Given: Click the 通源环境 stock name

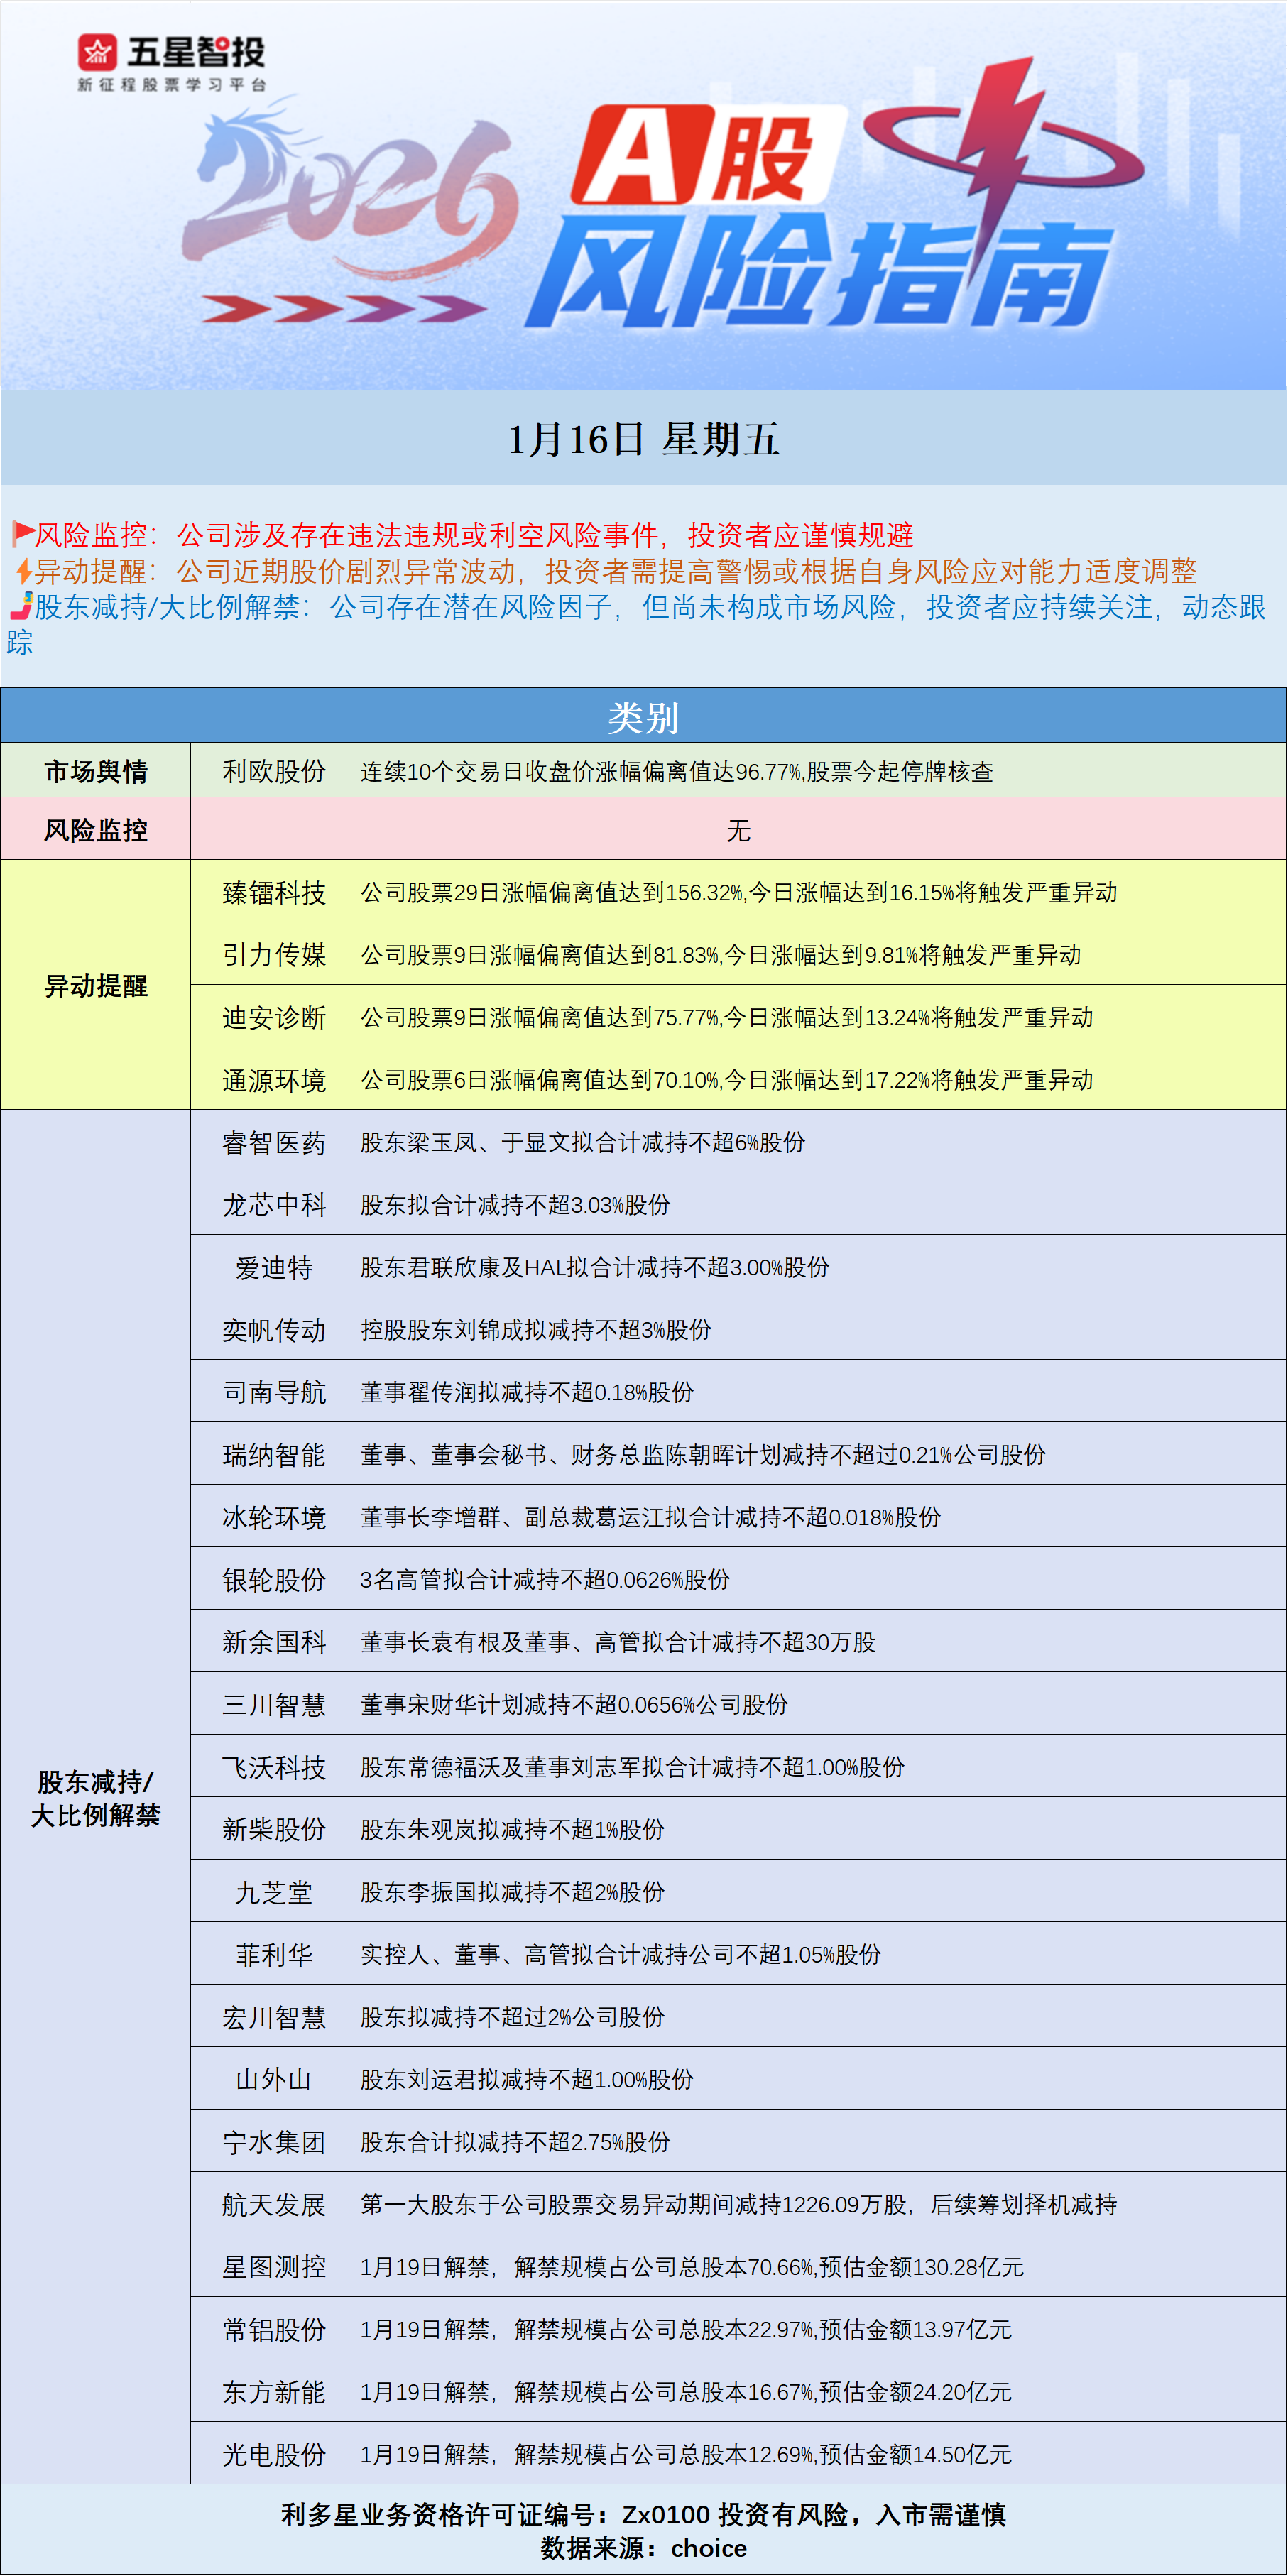Looking at the screenshot, I should (274, 1081).
